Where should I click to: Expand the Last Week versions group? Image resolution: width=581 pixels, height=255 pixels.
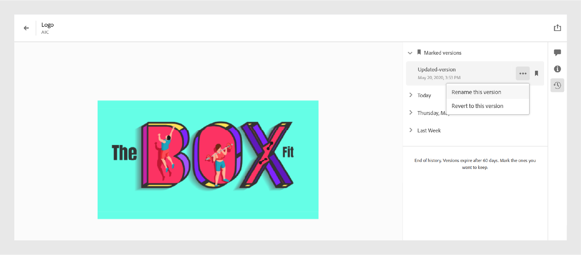tap(411, 130)
